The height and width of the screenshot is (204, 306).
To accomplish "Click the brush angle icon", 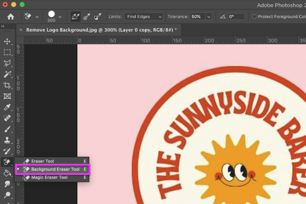I will pos(223,17).
